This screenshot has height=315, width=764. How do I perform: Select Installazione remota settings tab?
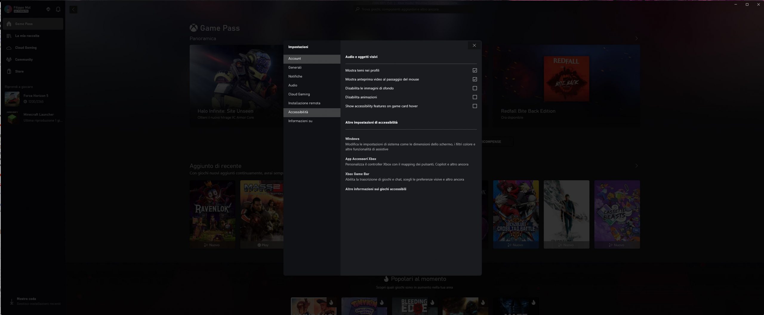(312, 103)
